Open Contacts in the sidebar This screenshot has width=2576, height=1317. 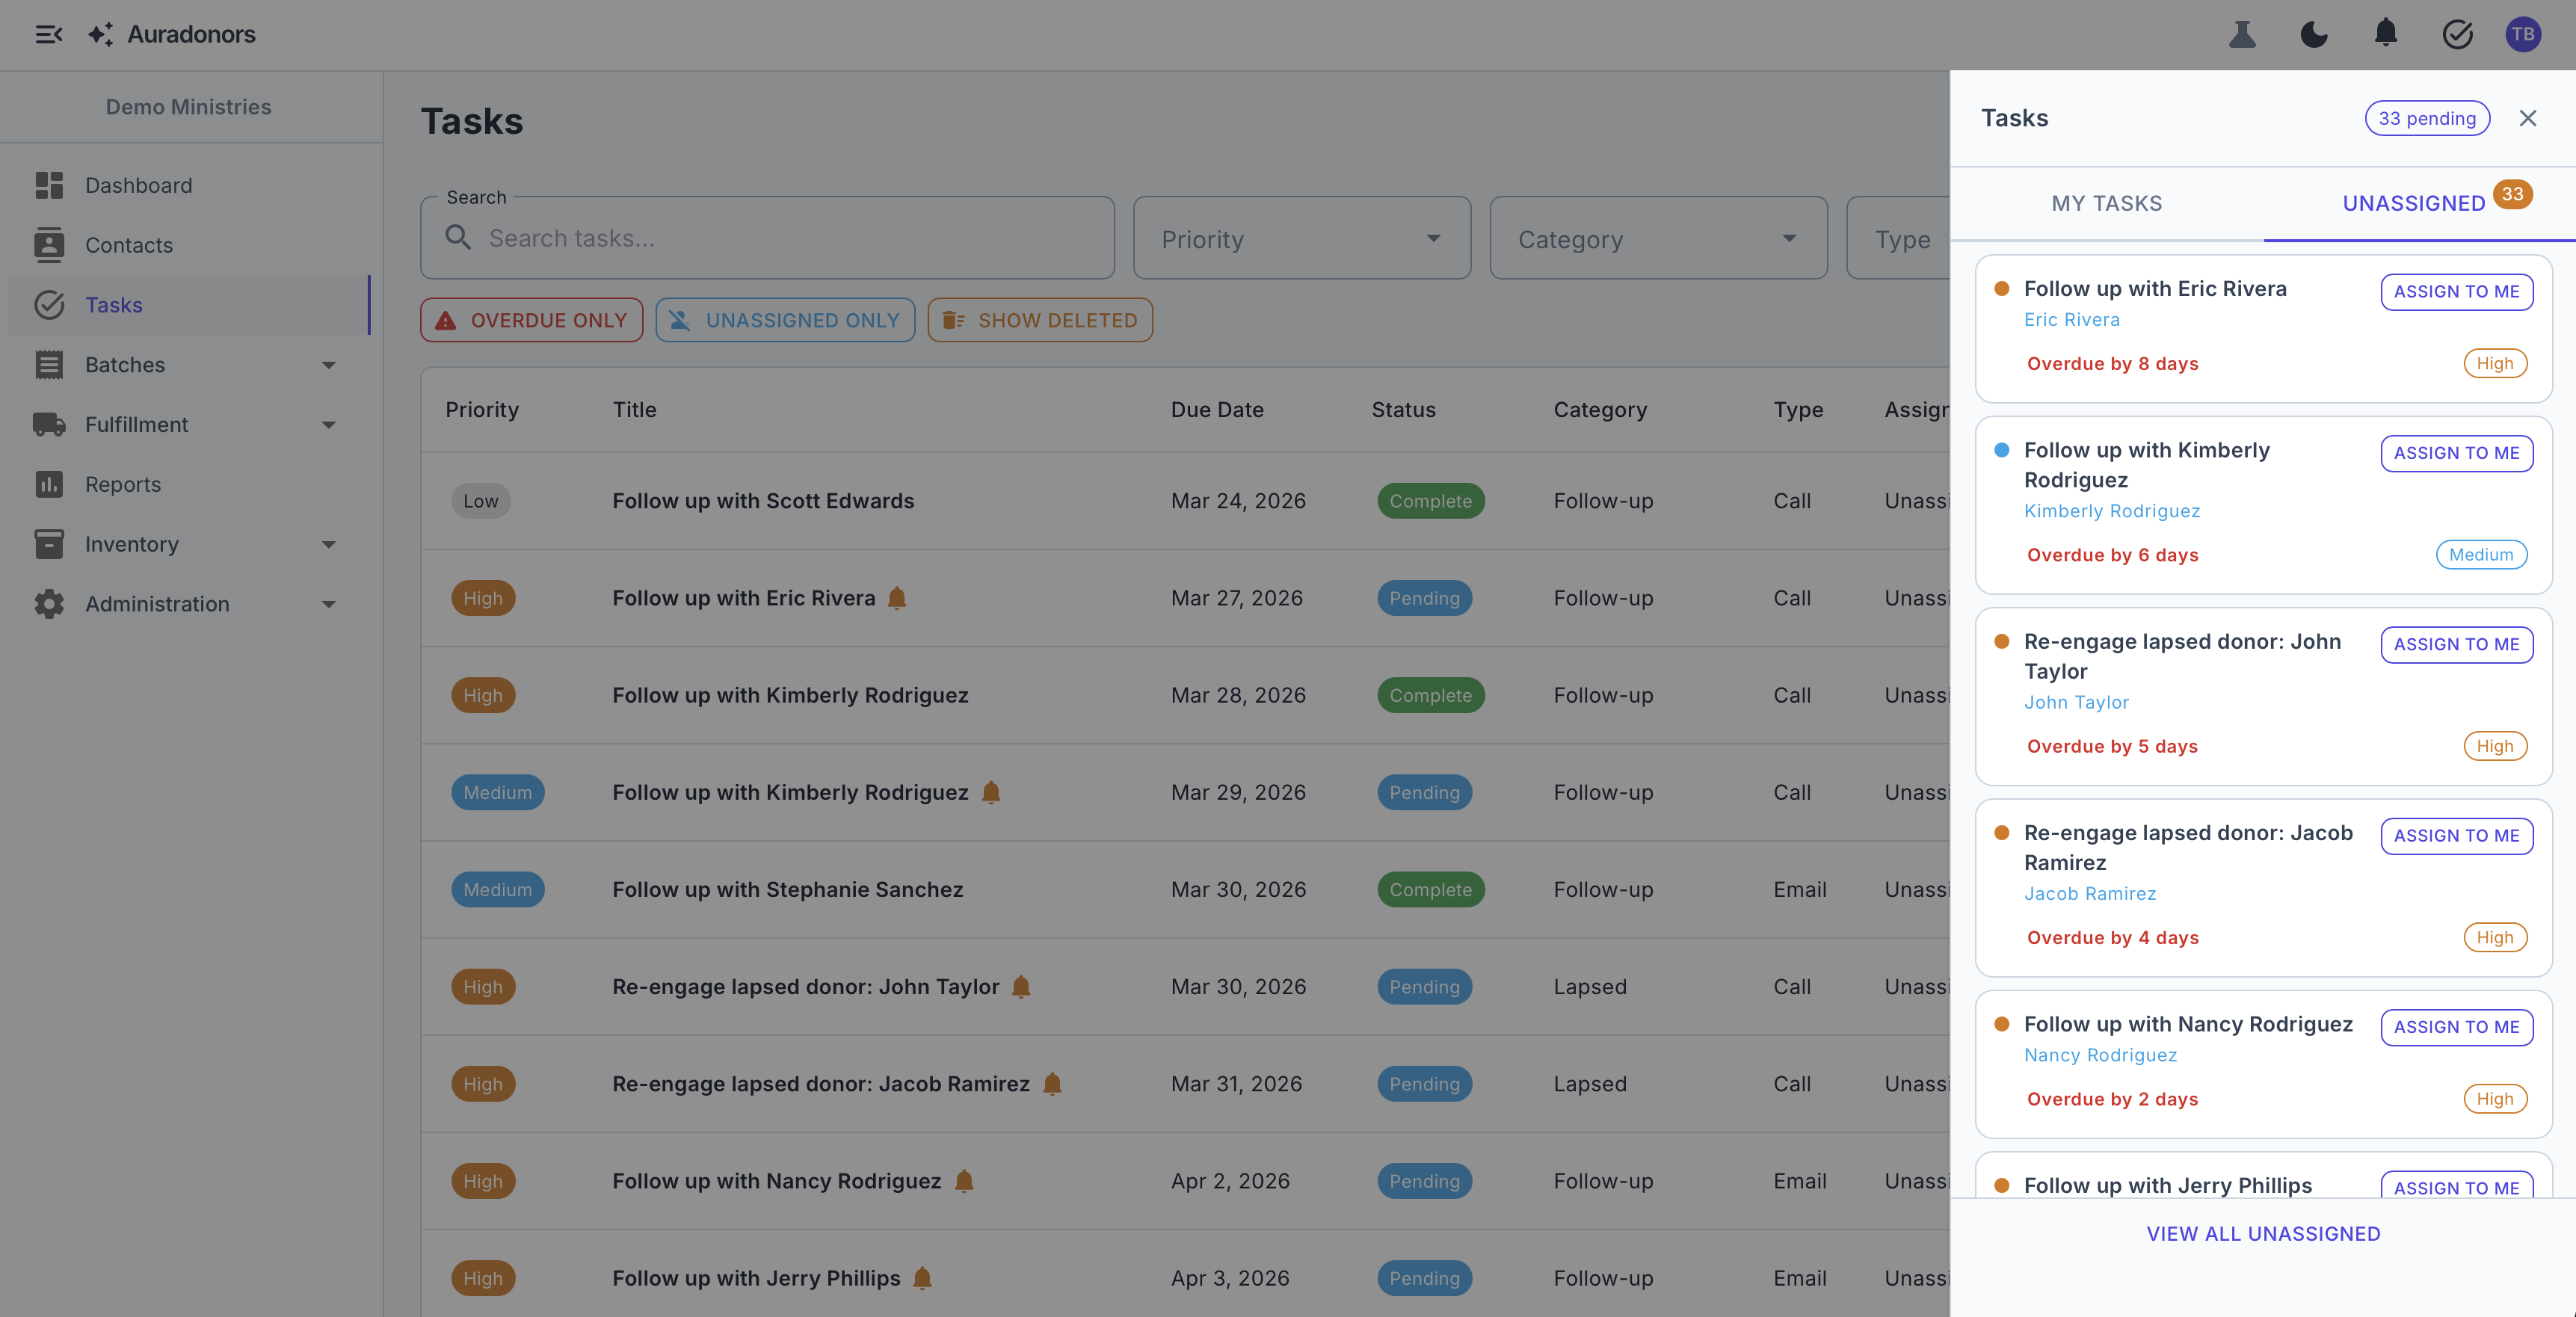click(x=129, y=245)
